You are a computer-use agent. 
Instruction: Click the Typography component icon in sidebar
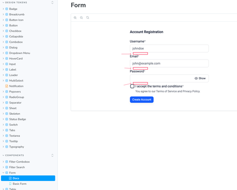point(7,147)
